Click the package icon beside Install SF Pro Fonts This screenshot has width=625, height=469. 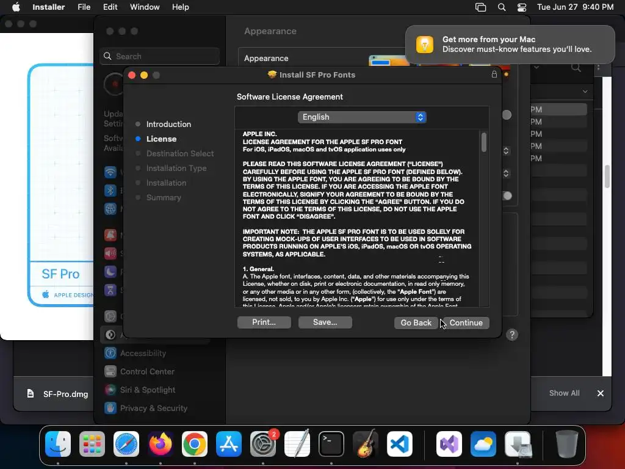[272, 75]
